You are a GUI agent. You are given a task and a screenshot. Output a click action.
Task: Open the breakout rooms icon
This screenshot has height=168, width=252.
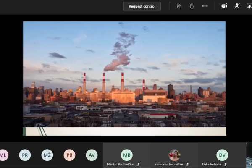point(179,6)
